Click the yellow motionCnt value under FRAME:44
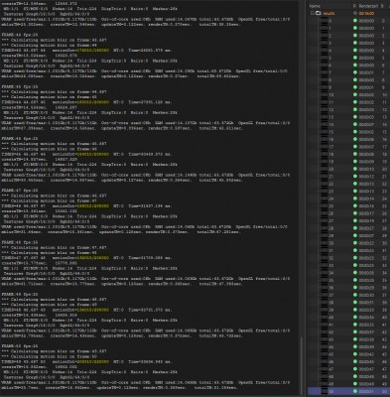390x397 pixels. [92, 51]
